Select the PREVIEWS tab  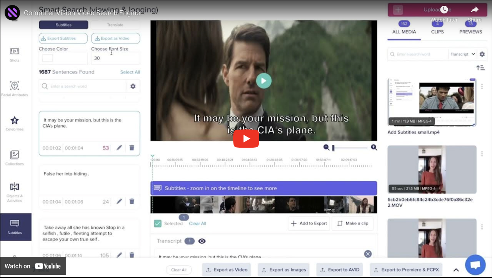coord(470,32)
